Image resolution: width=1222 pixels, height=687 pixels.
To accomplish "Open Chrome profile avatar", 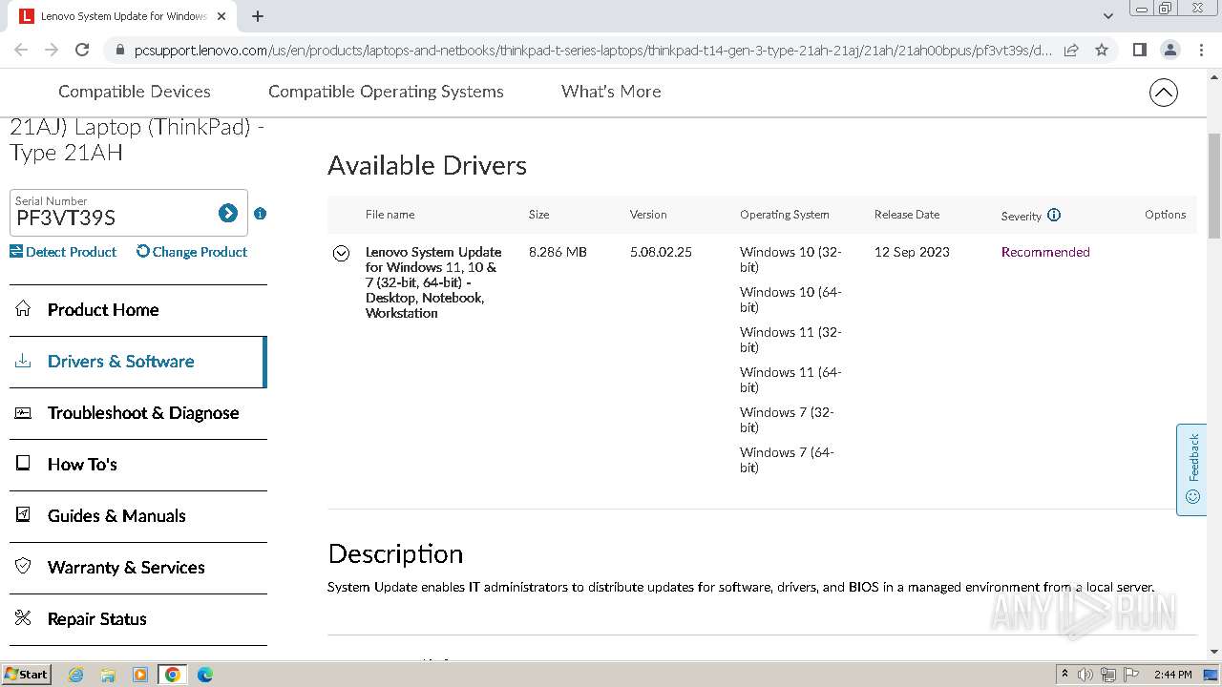I will pos(1169,50).
